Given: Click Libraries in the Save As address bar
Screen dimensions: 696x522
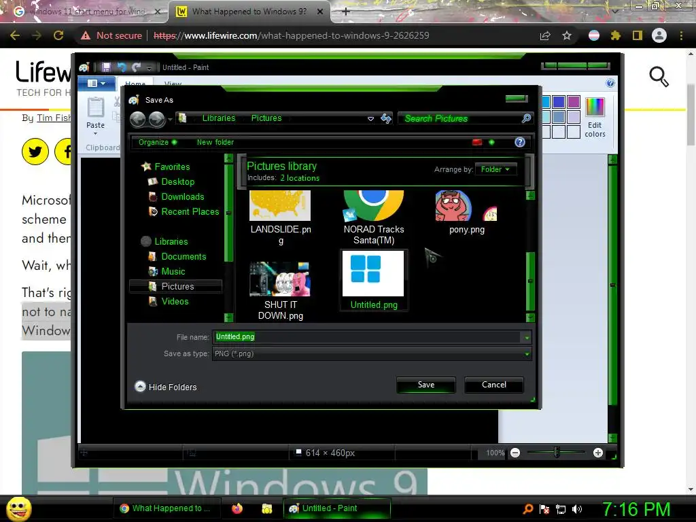Looking at the screenshot, I should tap(219, 118).
